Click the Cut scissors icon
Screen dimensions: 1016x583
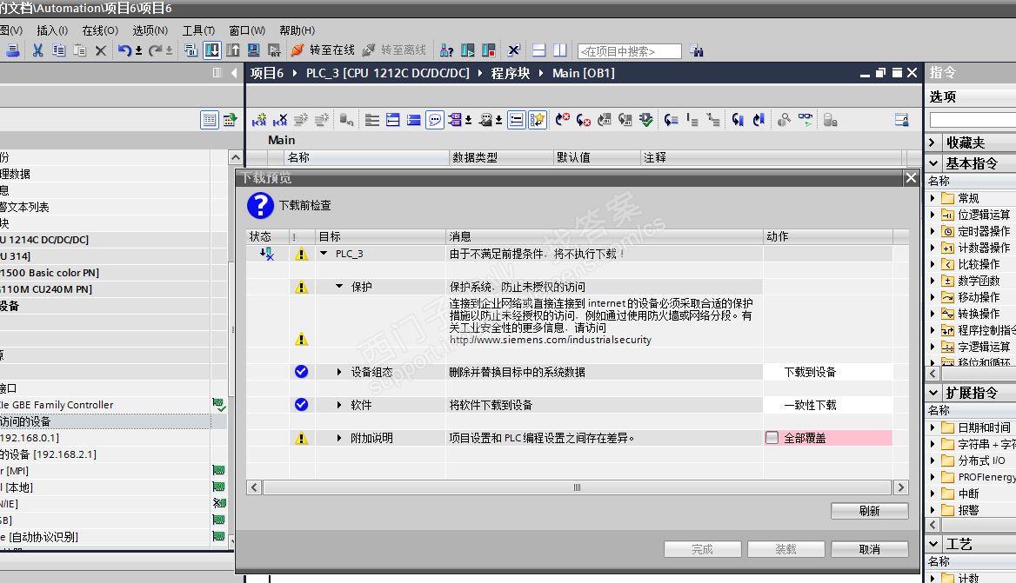click(37, 50)
